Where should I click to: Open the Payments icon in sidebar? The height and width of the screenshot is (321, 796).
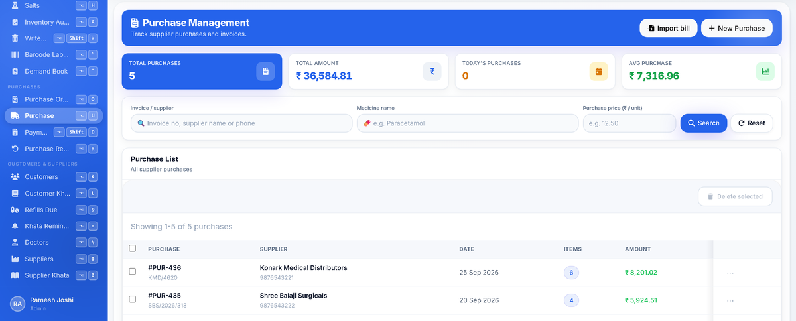[x=15, y=132]
